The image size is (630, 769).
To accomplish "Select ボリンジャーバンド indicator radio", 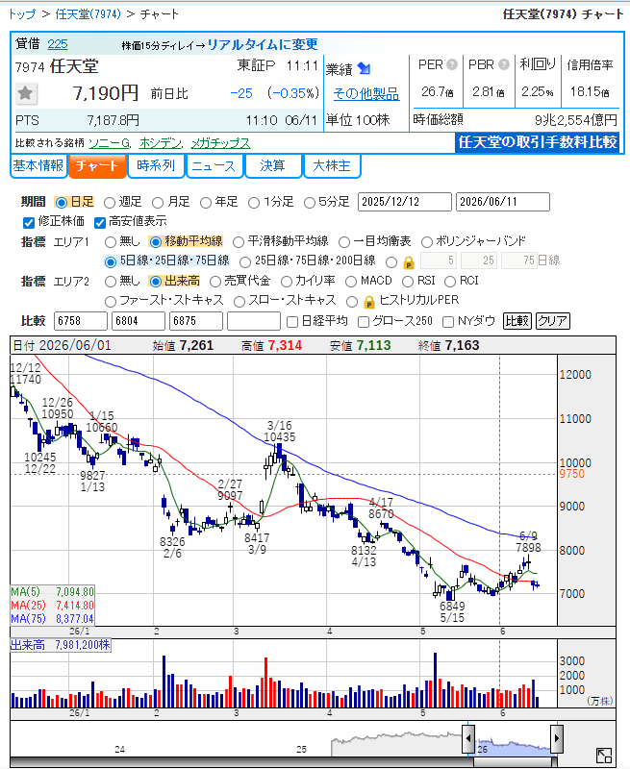I will (x=427, y=242).
